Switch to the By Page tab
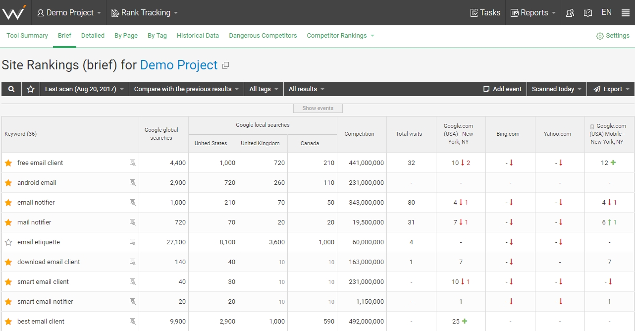The image size is (635, 331). [126, 36]
